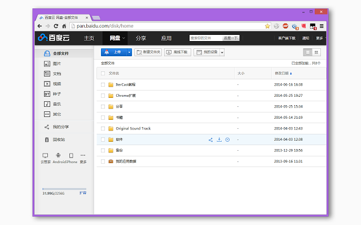Click the Baidu Cloud logo
The image size is (361, 225).
pyautogui.click(x=54, y=38)
